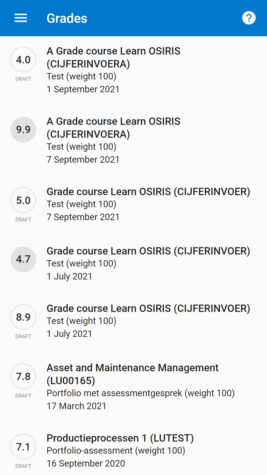This screenshot has width=267, height=475.
Task: Click the 4.7 grade badge
Action: [23, 259]
